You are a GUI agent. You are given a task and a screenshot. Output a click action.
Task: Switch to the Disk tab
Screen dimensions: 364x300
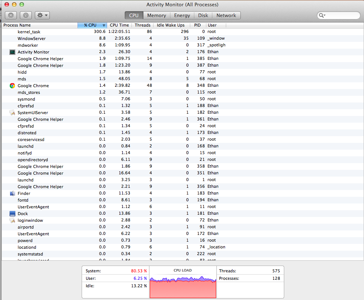point(203,15)
